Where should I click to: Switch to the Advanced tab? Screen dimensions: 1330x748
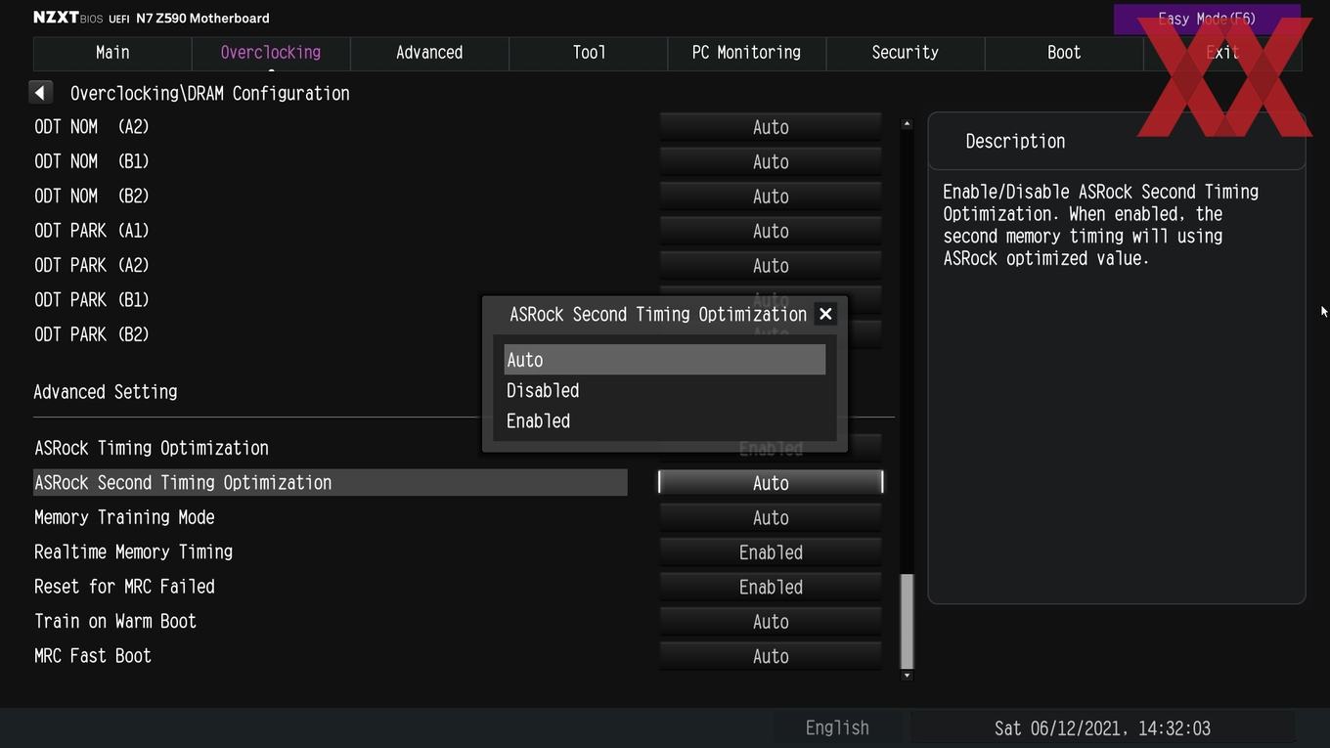click(429, 53)
